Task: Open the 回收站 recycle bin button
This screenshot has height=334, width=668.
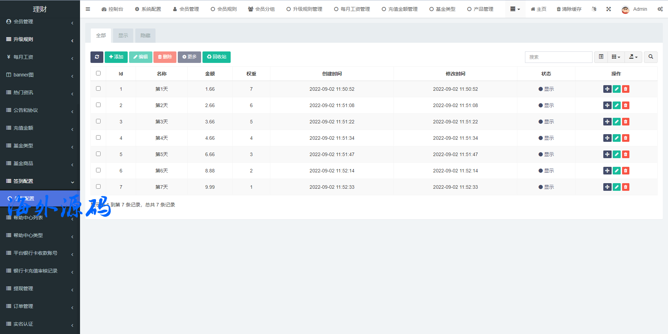Action: pyautogui.click(x=216, y=57)
